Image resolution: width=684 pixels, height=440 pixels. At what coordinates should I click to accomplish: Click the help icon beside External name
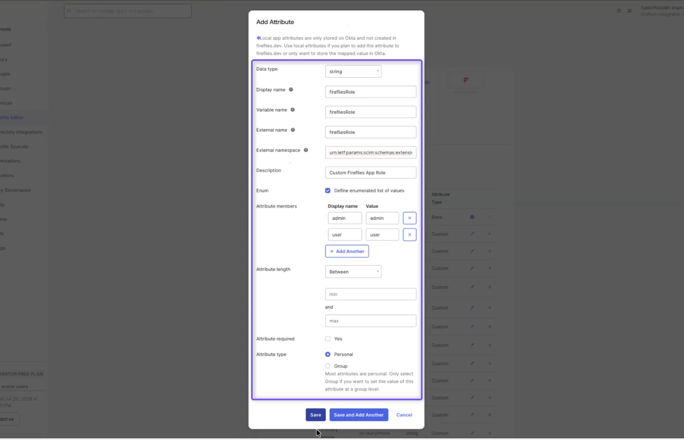tap(293, 130)
